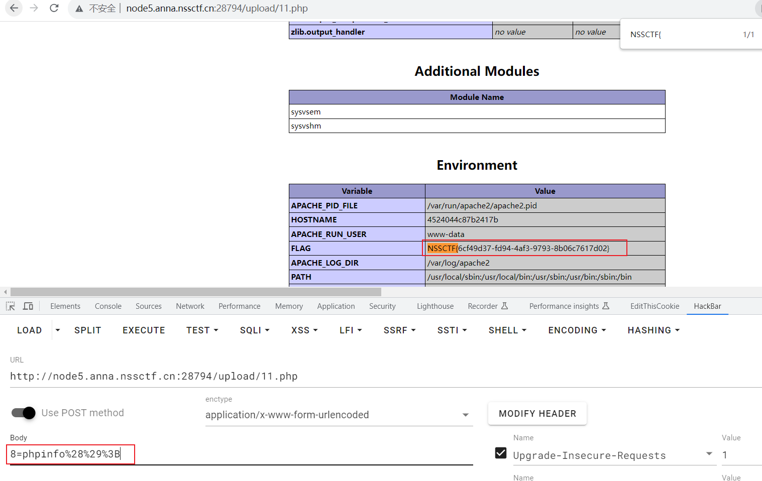Click the Additional Modules heading
The image size is (762, 481).
[x=477, y=71]
